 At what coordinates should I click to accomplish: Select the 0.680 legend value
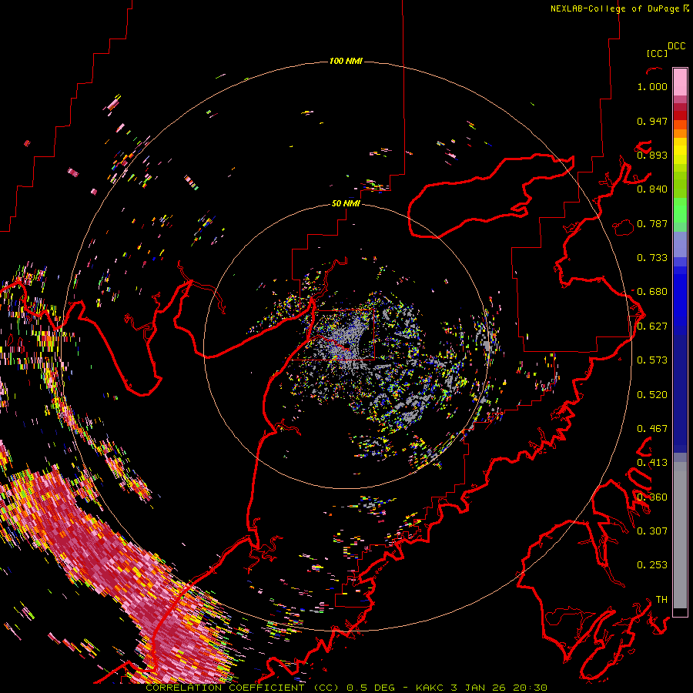point(652,292)
